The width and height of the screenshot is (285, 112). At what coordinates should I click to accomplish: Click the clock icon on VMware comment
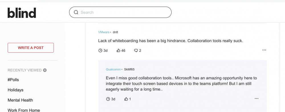click(100, 51)
